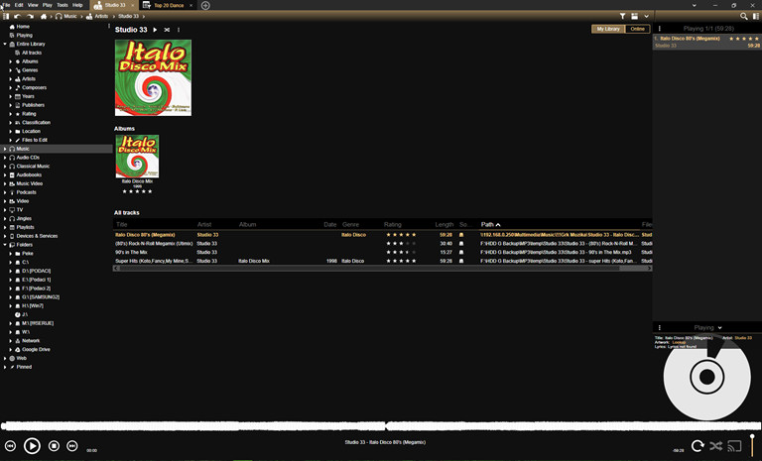Click the Play button in the player bar
Viewport: 762px width, 461px height.
(32, 446)
